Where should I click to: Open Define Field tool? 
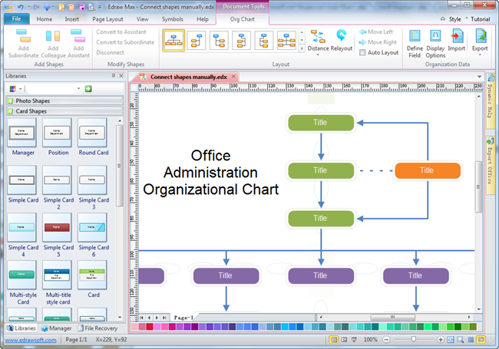[415, 36]
